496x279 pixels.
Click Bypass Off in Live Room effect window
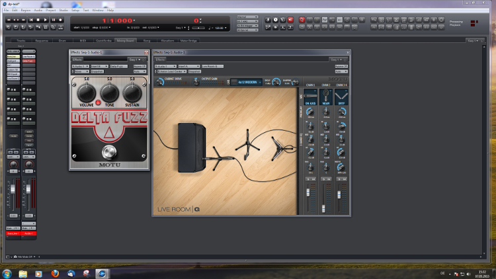[x=341, y=66]
